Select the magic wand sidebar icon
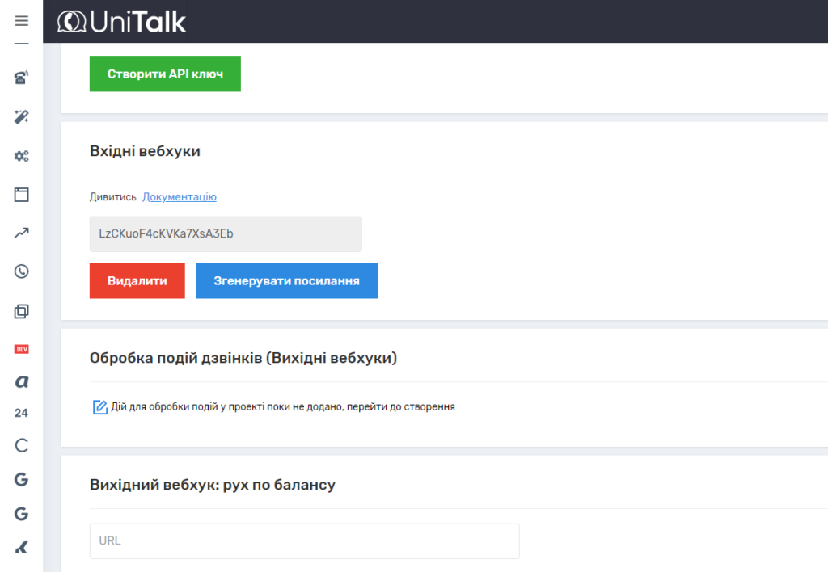 (21, 116)
